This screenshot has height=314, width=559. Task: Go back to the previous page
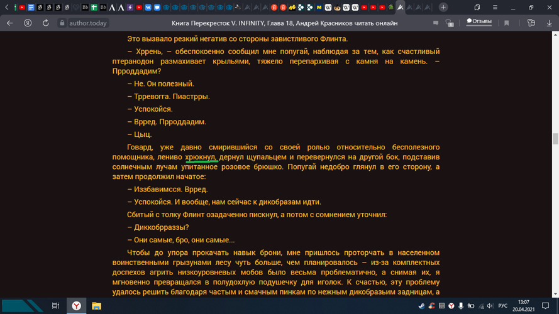pos(9,23)
